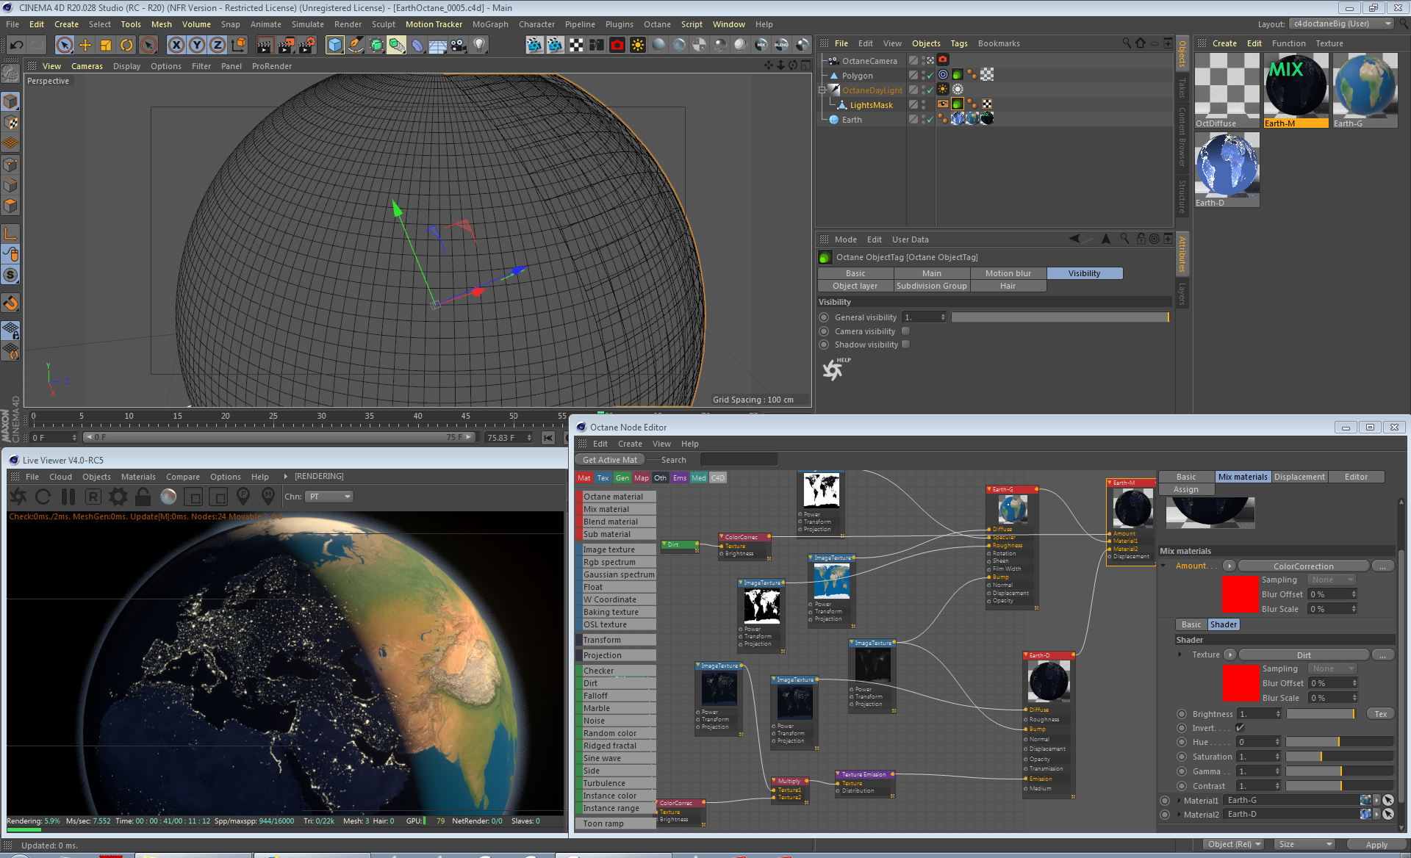Open the Chn channel dropdown

tap(329, 497)
